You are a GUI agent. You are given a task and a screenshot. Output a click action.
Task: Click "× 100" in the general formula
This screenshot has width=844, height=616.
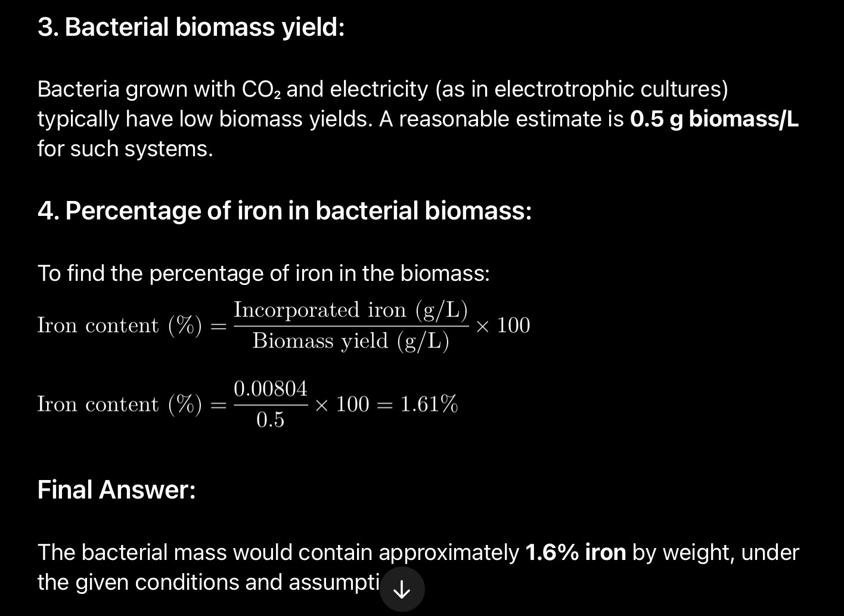point(503,326)
